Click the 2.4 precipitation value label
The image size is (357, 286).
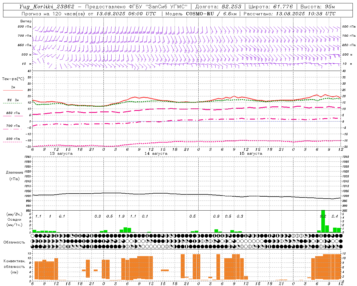click(335, 216)
